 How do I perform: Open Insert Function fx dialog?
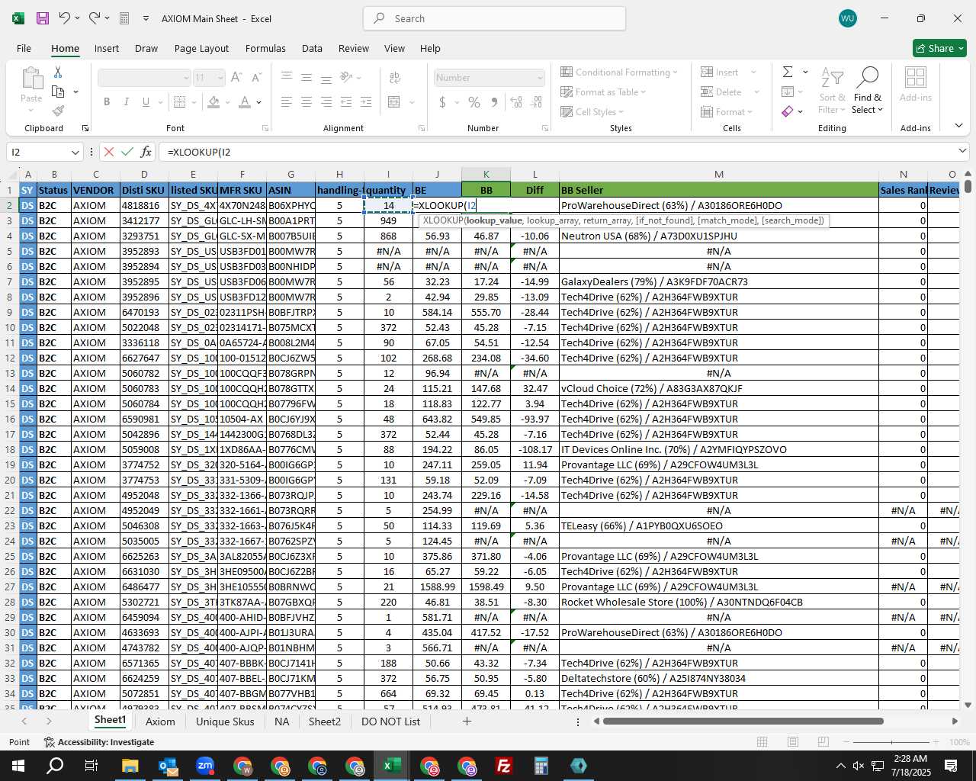146,152
